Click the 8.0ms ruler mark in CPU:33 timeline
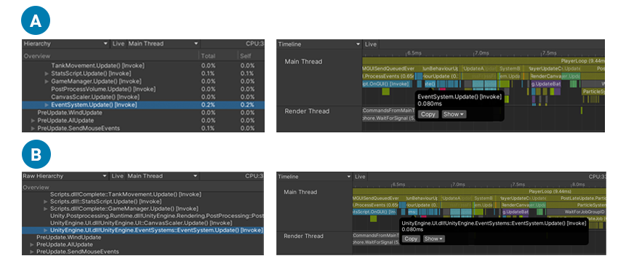The width and height of the screenshot is (618, 280). tap(578, 184)
